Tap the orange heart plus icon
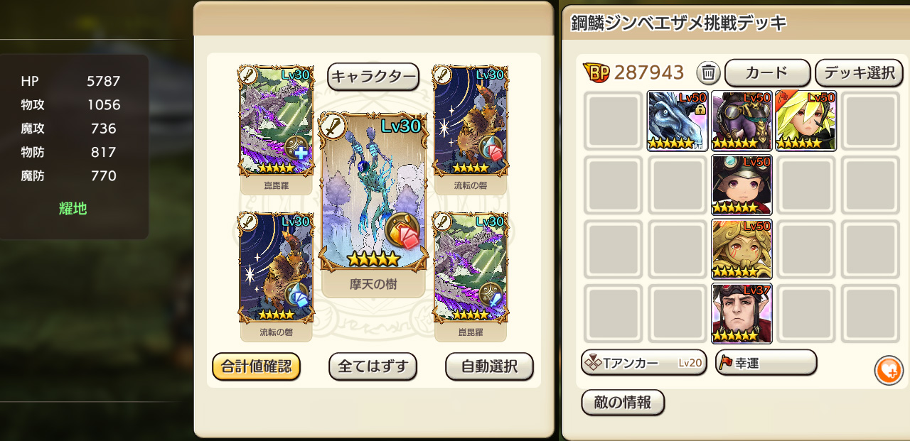 coord(889,371)
